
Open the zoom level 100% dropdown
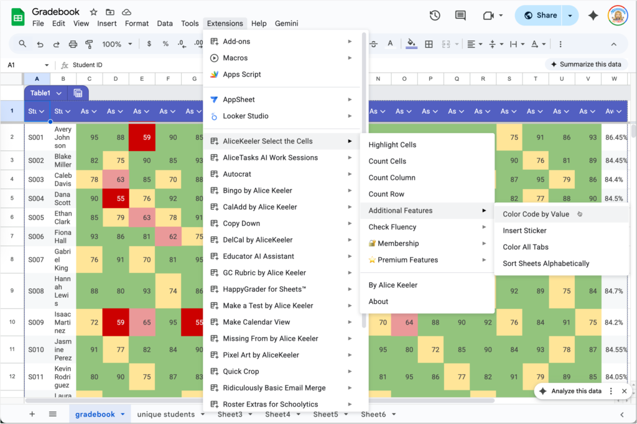tap(116, 44)
